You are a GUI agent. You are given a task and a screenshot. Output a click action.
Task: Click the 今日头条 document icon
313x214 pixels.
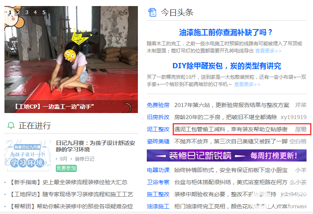(x=152, y=13)
